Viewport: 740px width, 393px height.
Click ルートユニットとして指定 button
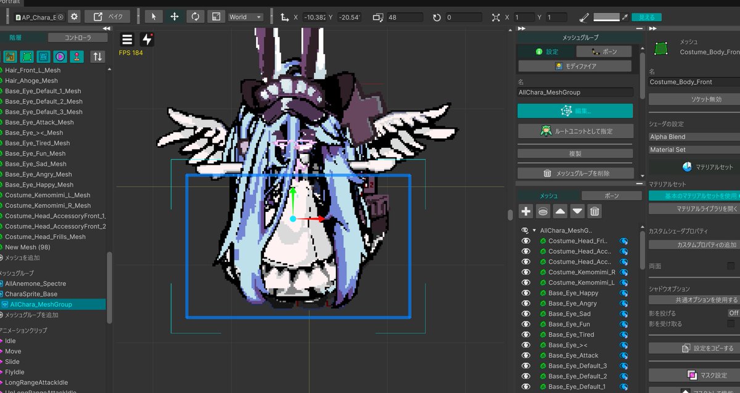pos(575,131)
